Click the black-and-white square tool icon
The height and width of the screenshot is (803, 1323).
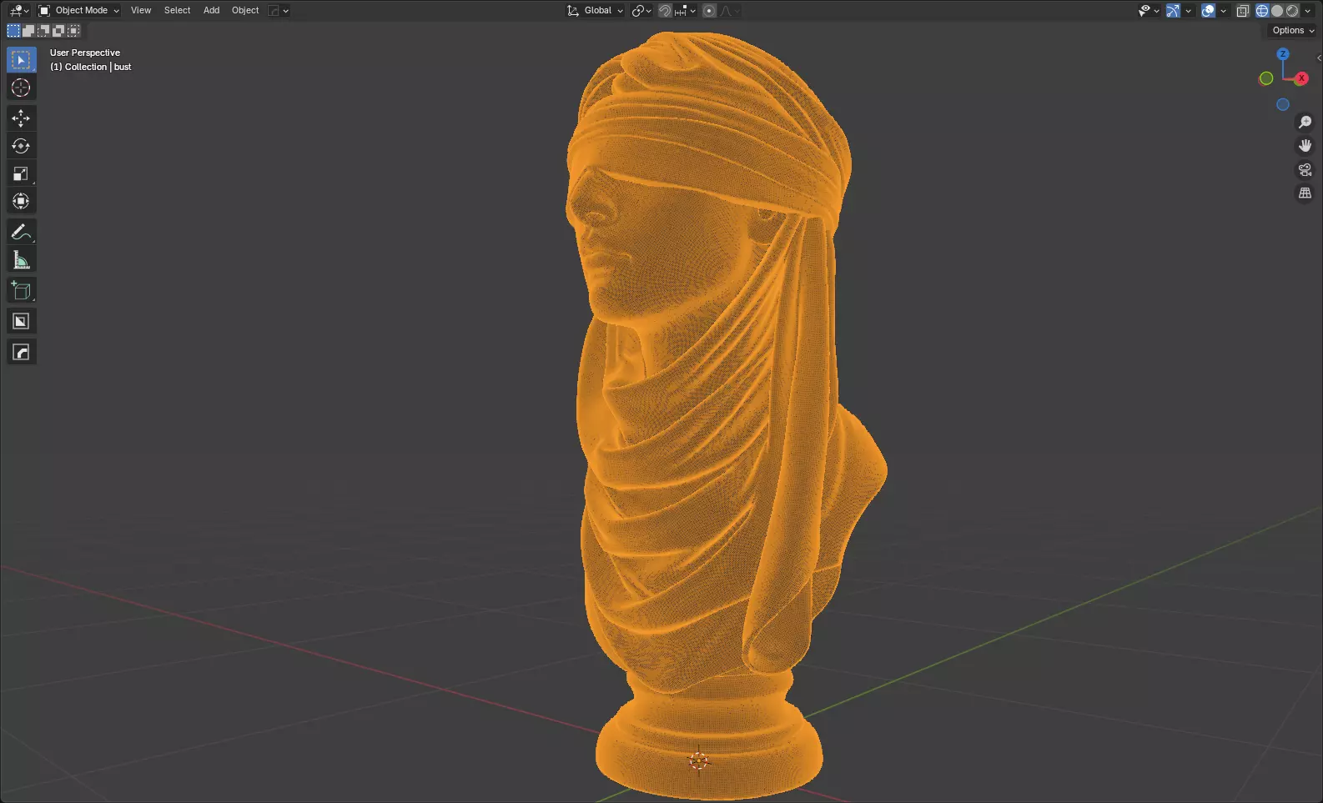coord(21,321)
